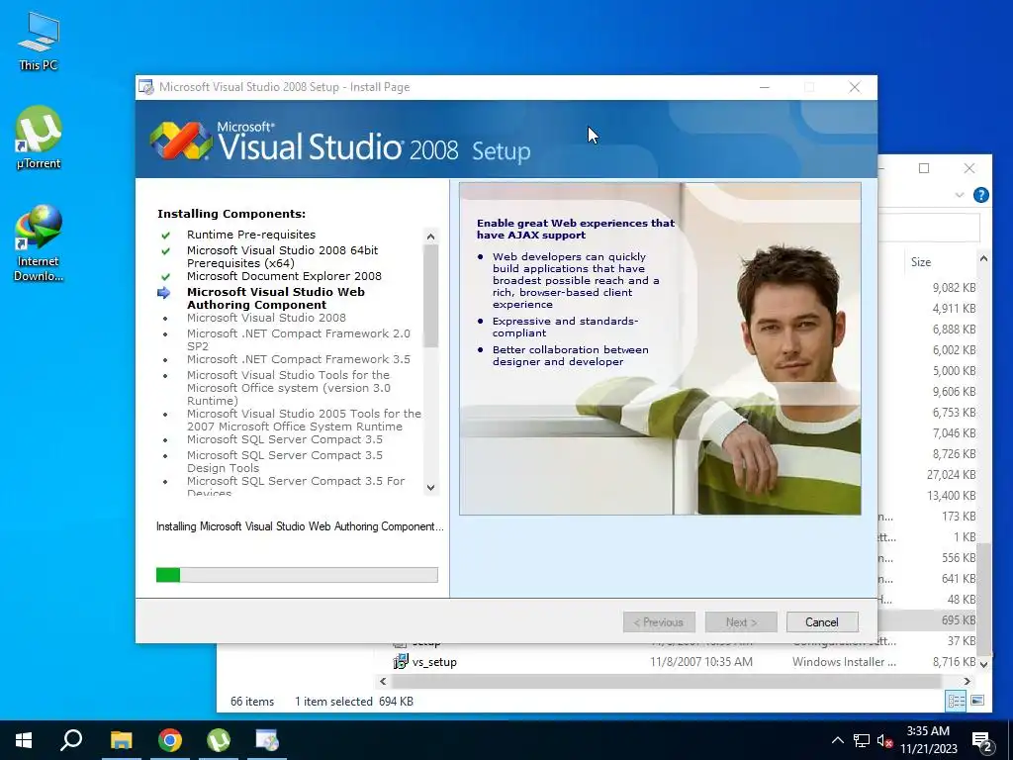Switch Explorer to details view icon
This screenshot has width=1013, height=760.
956,701
